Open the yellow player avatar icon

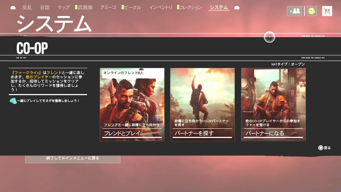tap(312, 11)
